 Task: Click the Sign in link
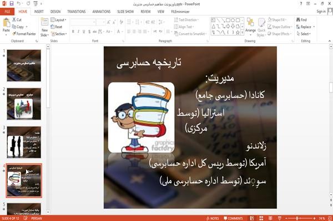click(x=321, y=12)
